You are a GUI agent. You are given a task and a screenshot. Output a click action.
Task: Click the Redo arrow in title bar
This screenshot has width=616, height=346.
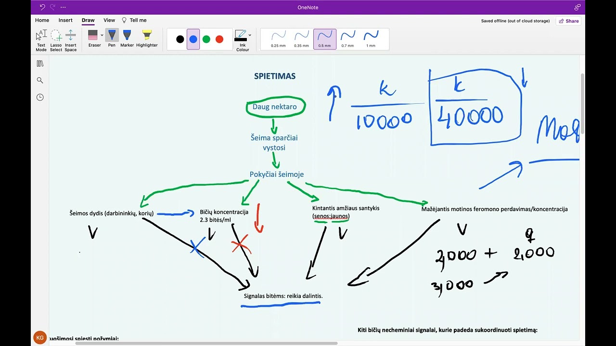tap(52, 7)
